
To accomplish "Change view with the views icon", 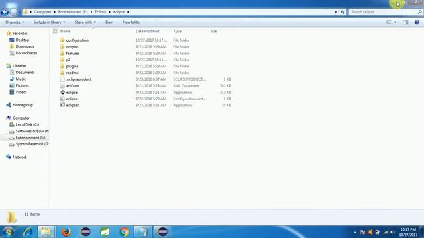I will [389, 22].
